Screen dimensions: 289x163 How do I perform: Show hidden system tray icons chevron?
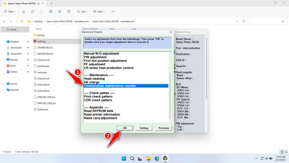(256, 158)
